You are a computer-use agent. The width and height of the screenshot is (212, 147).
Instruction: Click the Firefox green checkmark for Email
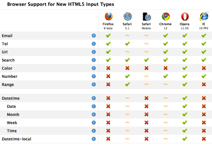(x=108, y=36)
